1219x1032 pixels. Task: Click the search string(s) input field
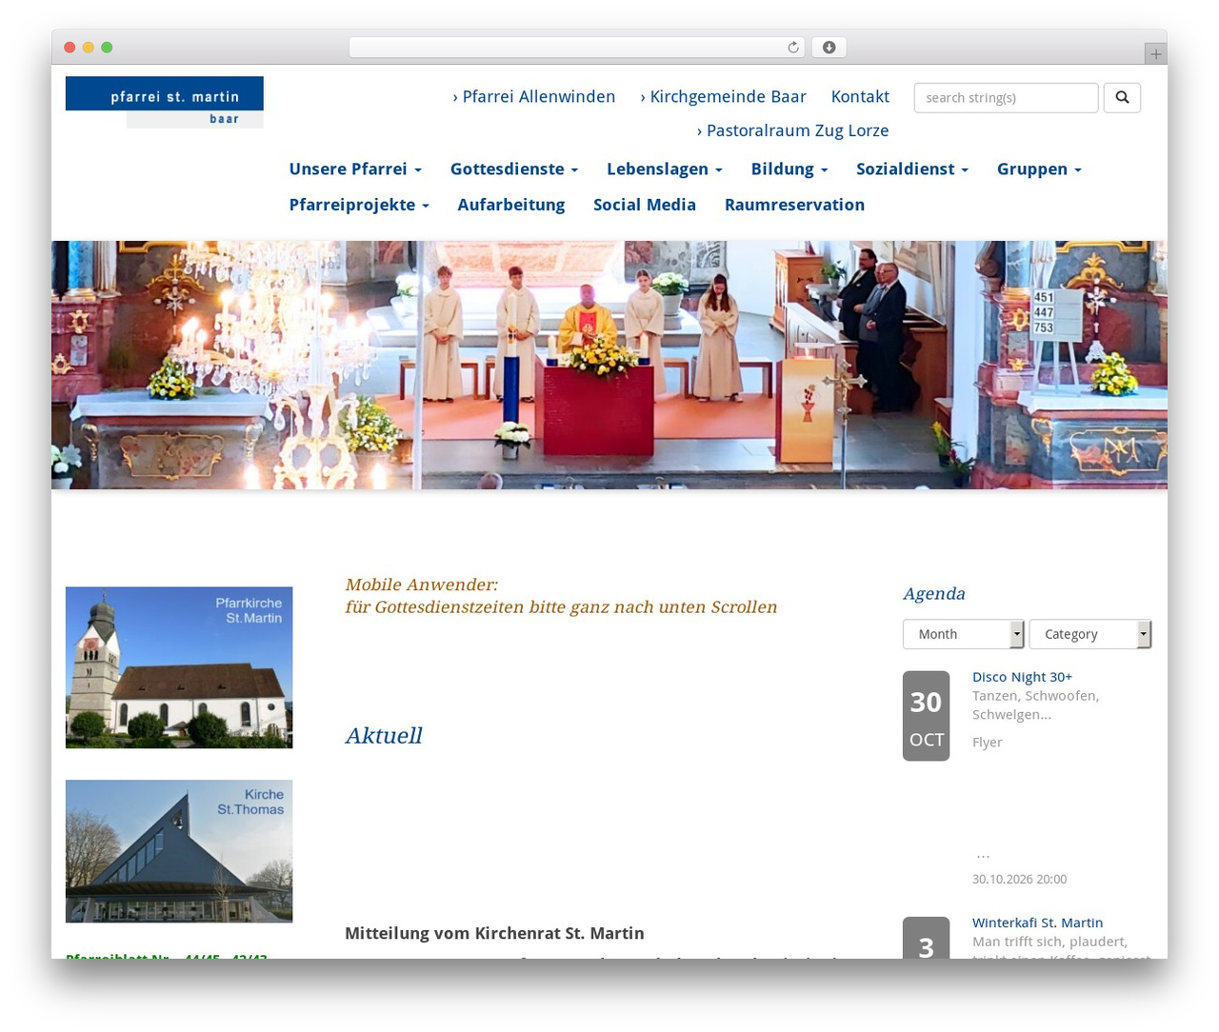[x=1006, y=97]
